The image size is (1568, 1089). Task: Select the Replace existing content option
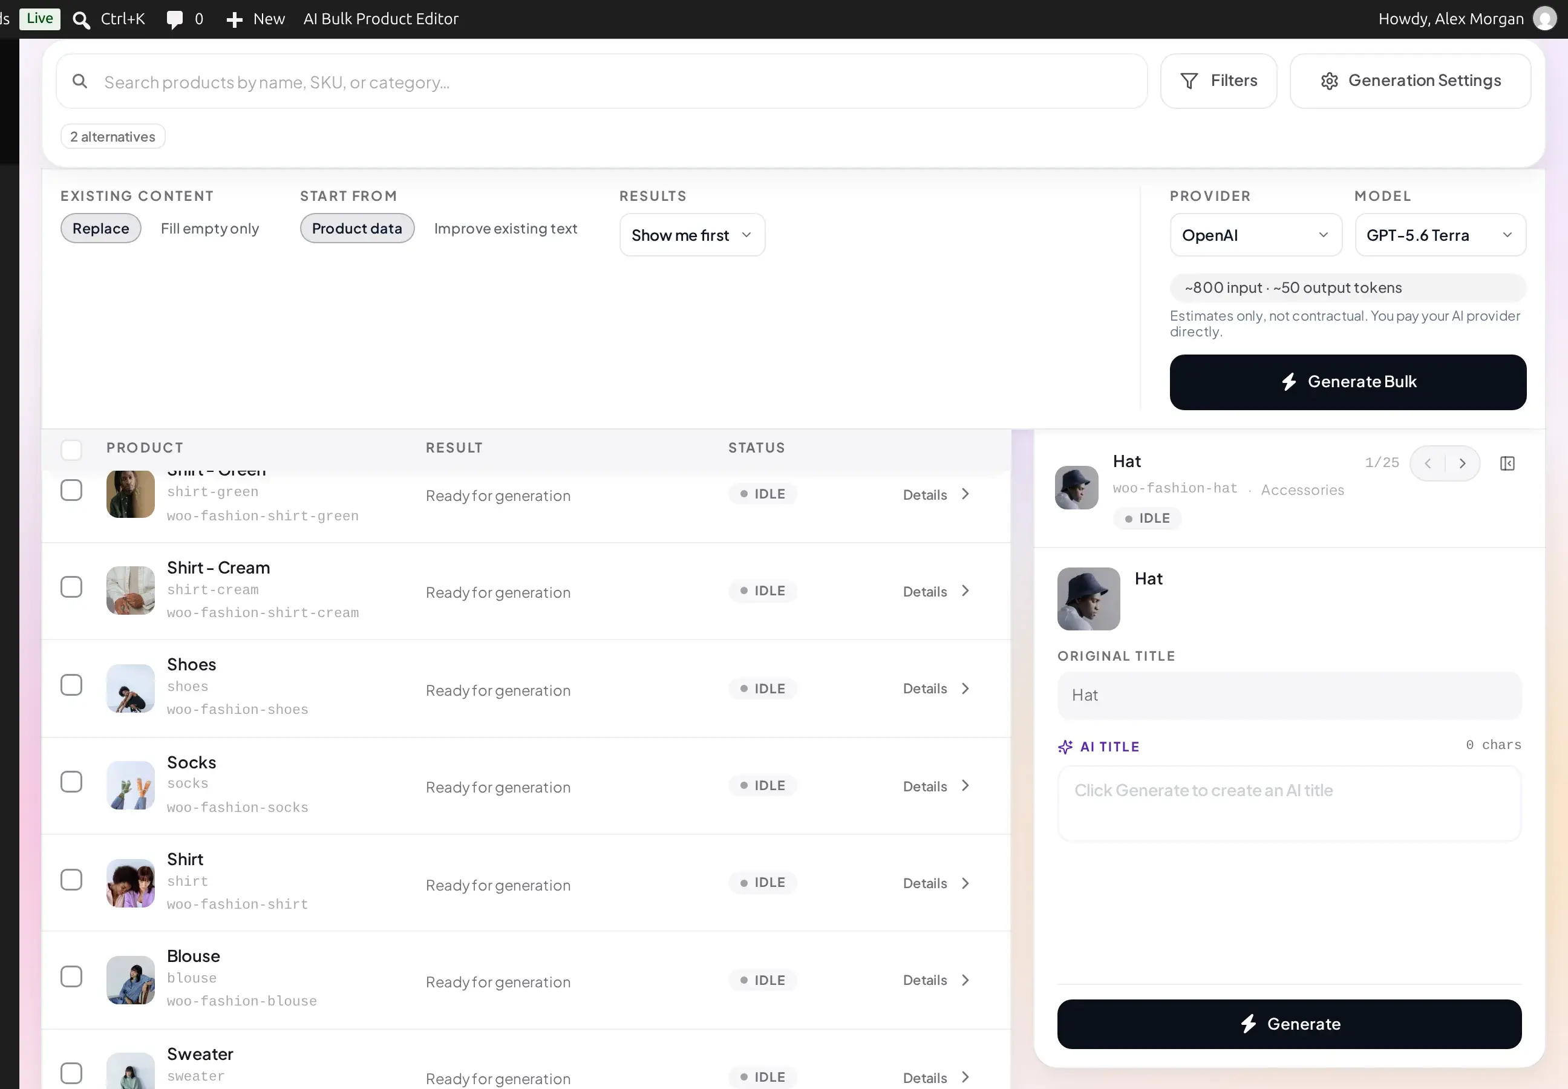[x=101, y=229]
